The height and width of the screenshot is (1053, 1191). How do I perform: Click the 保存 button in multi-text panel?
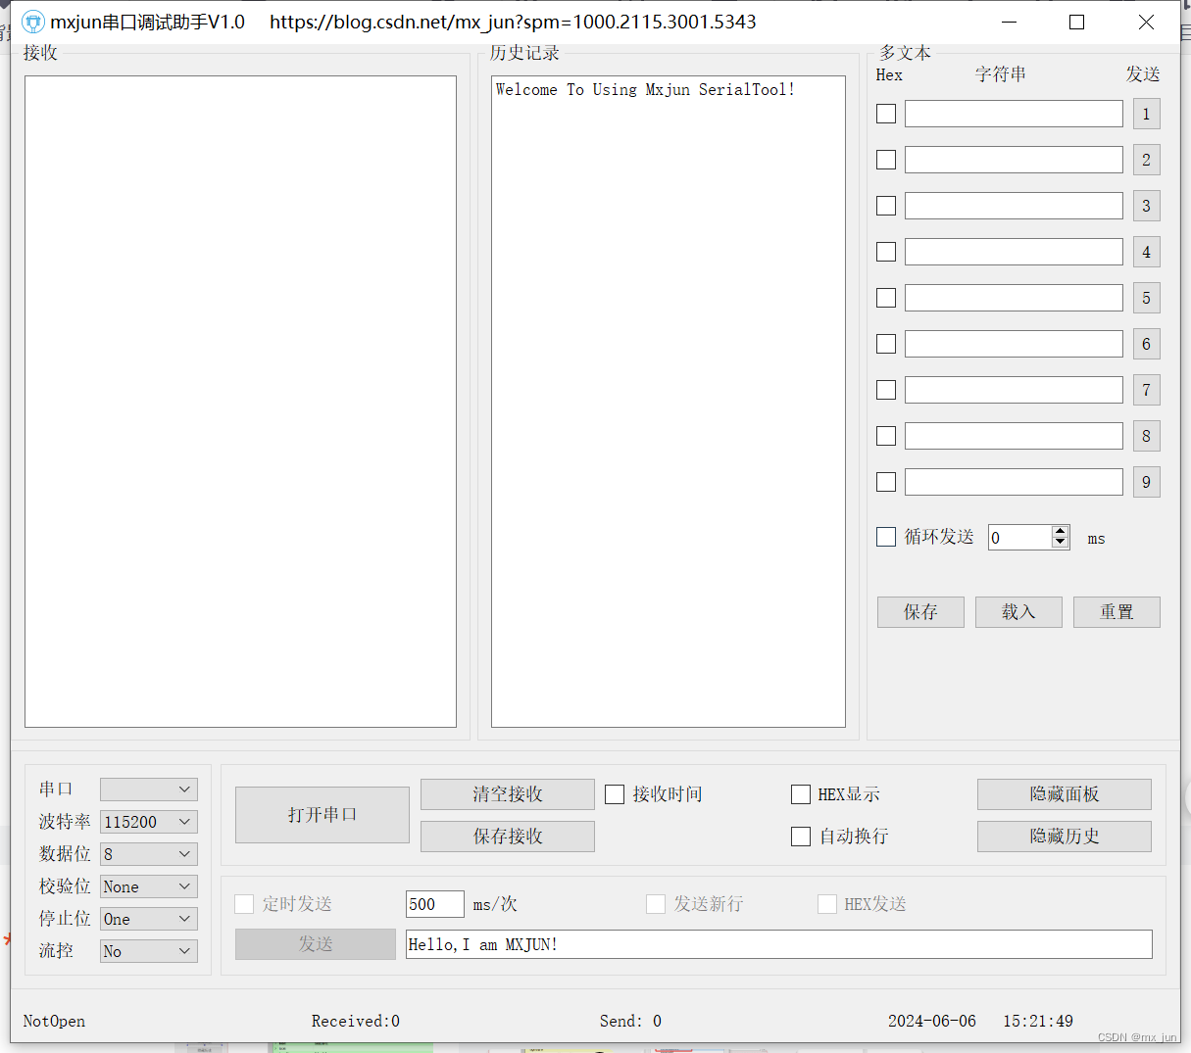click(920, 612)
